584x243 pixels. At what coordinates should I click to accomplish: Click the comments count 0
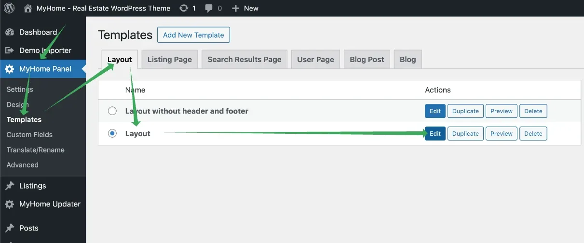click(x=220, y=8)
